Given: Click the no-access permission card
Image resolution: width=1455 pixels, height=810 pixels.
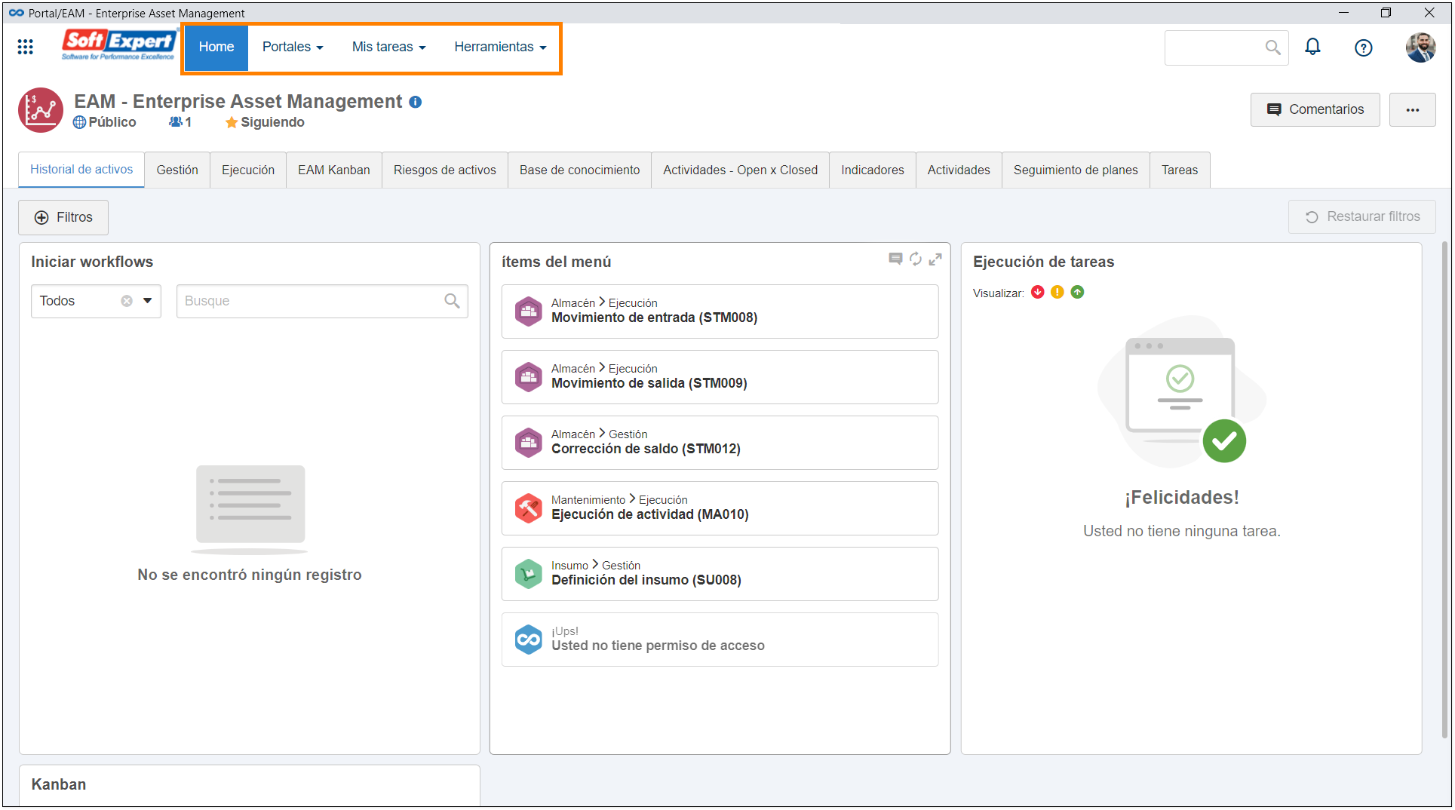Looking at the screenshot, I should point(720,640).
